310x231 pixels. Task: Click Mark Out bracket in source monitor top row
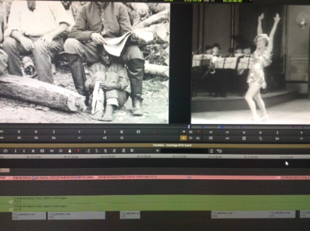coord(53,132)
